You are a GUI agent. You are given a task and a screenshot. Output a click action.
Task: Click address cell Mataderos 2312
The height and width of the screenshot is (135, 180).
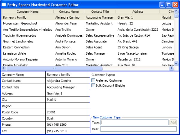point(129,59)
